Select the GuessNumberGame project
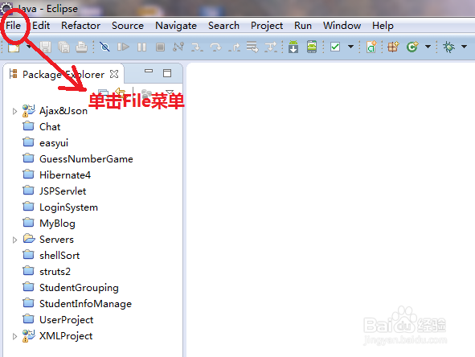Screen dimensions: 475x357 (86, 159)
